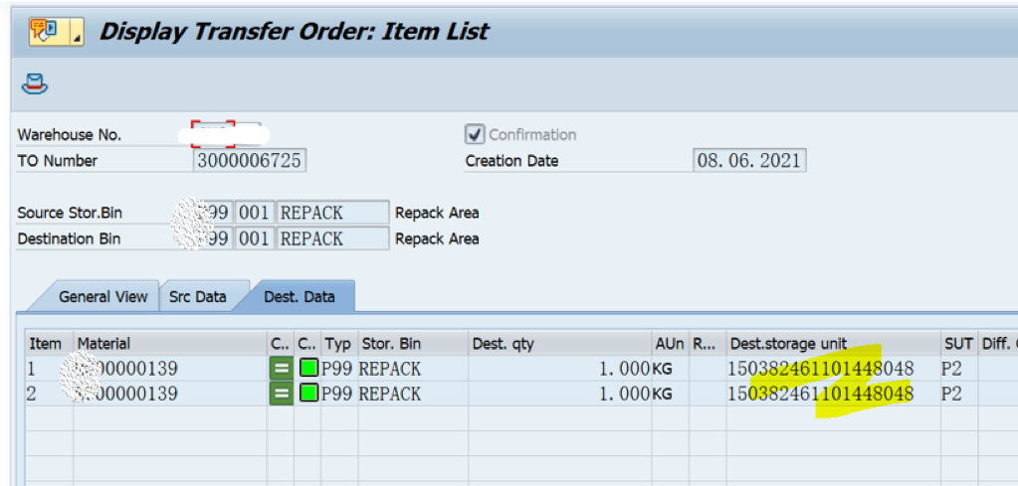Open the dropdown arrow next to Services for Object

[x=77, y=31]
